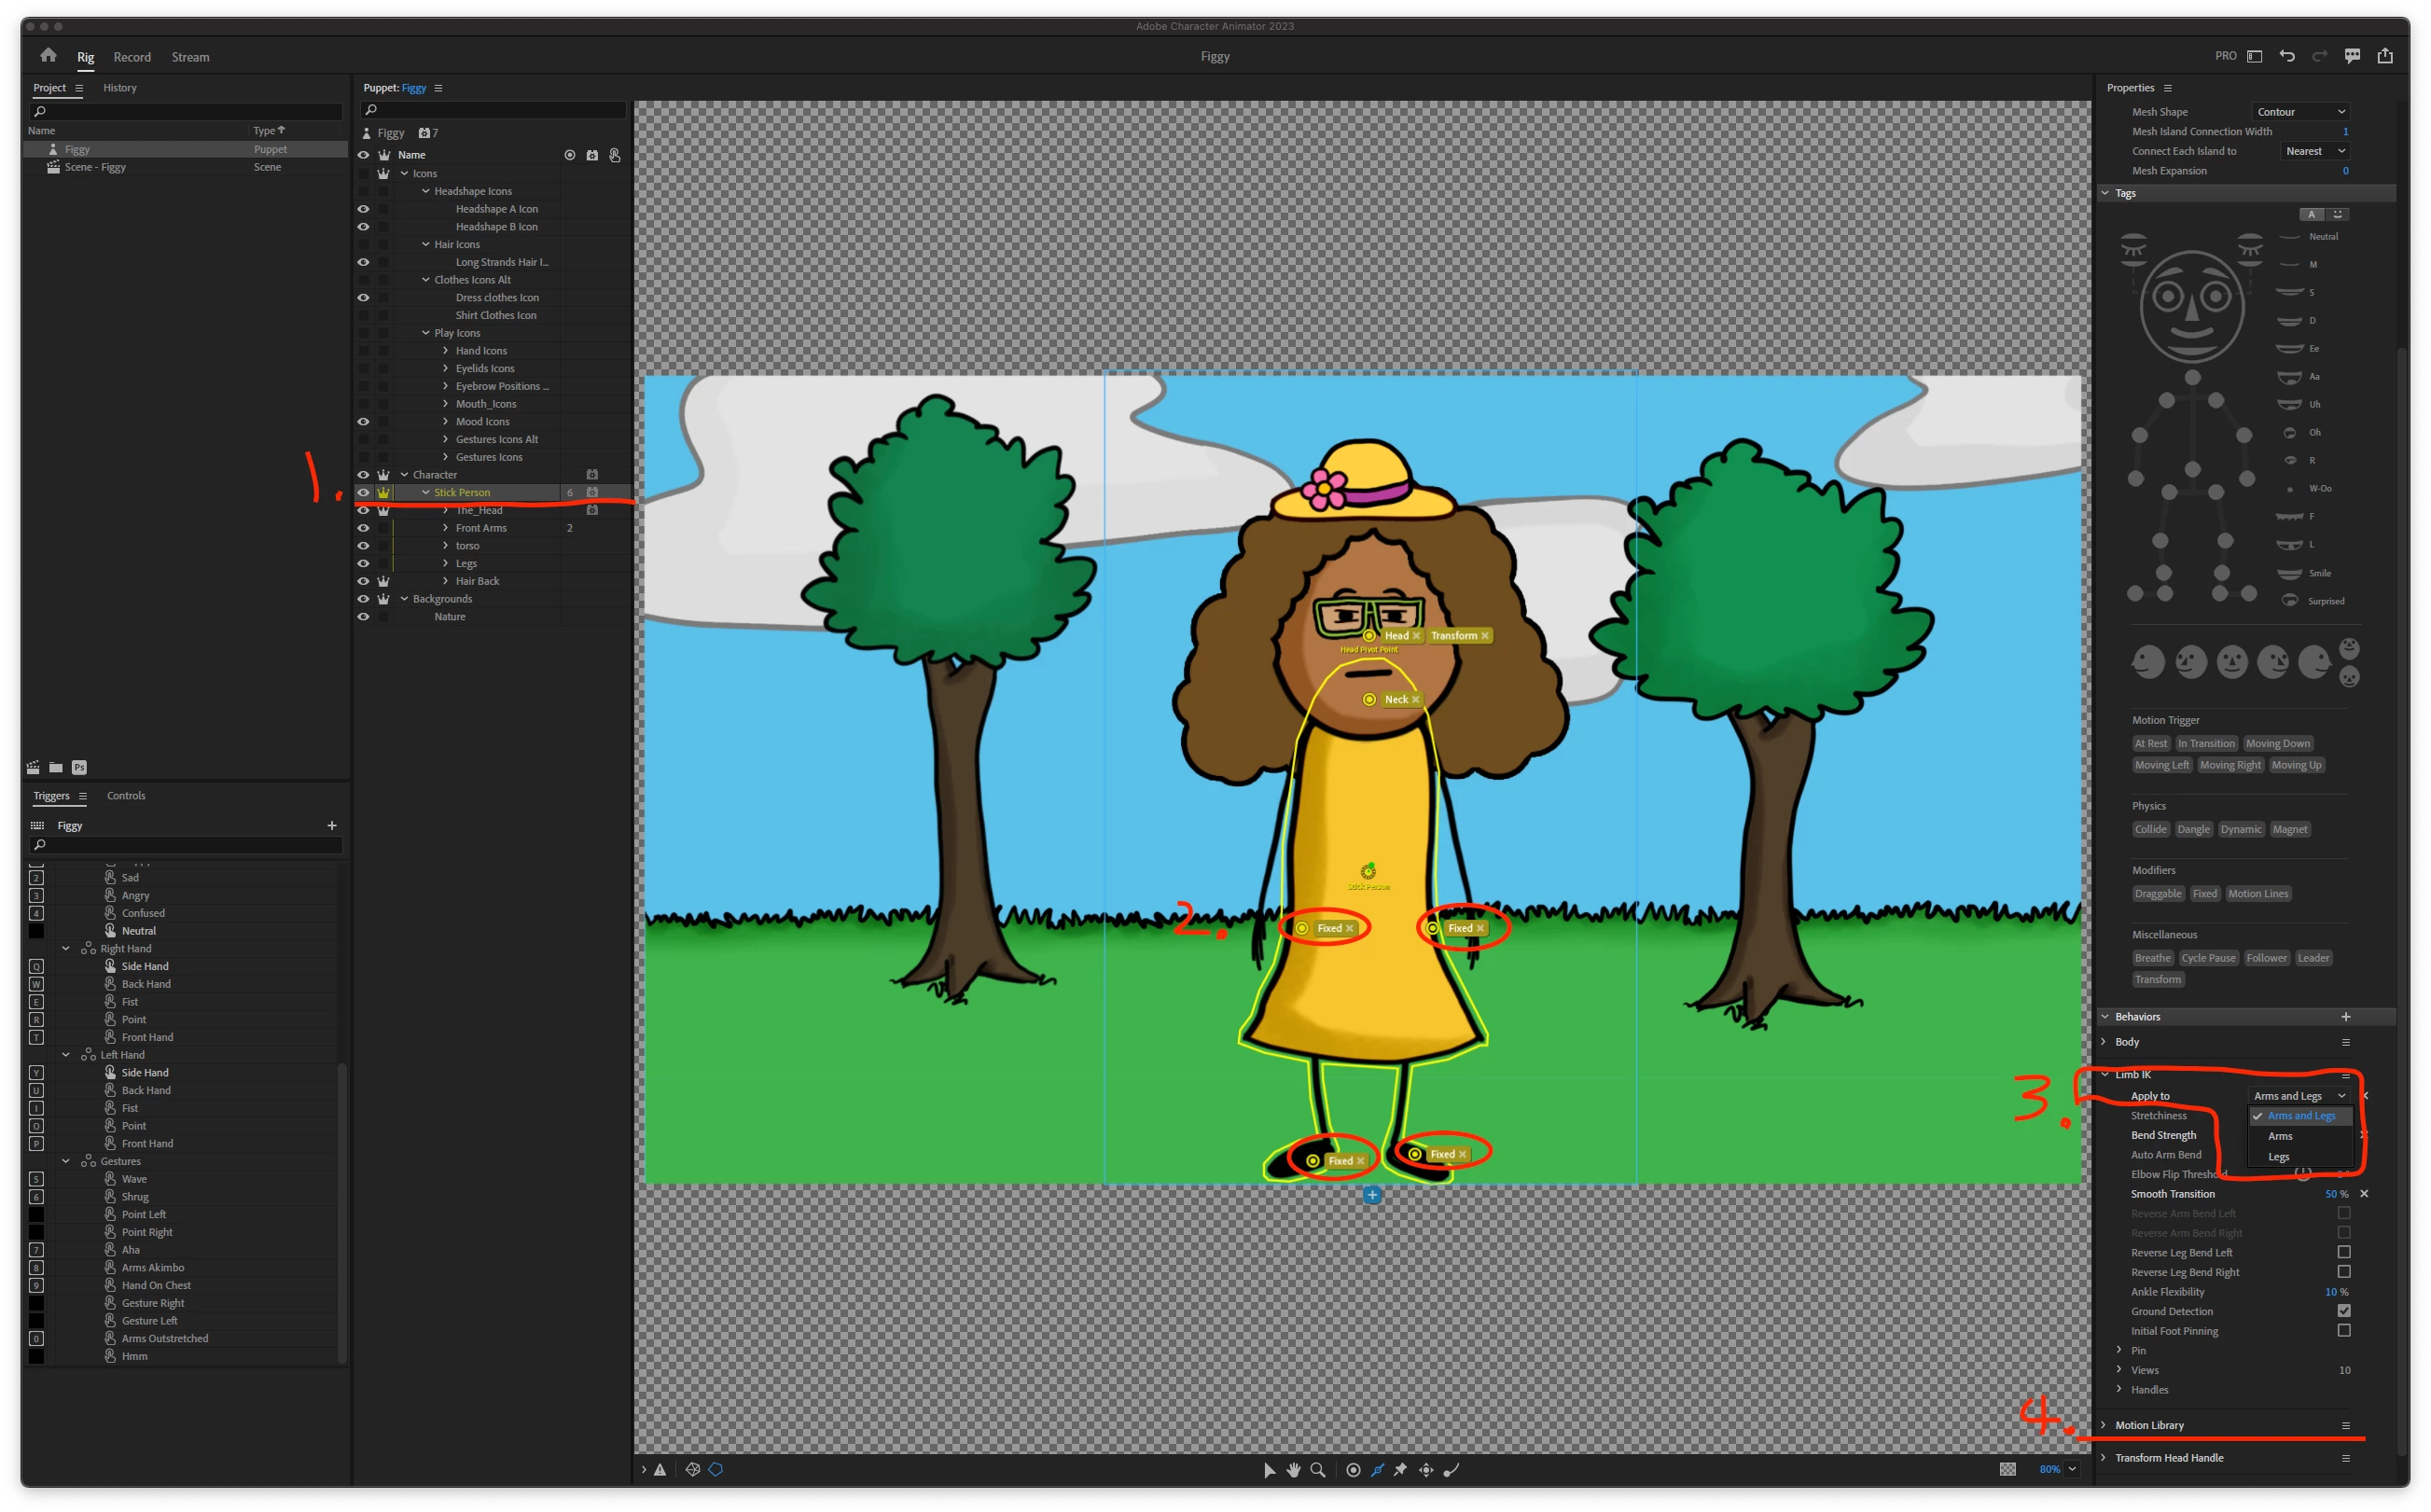Screen dimensions: 2431x1512
Task: Uncheck Ground Detection checkbox
Action: (x=2343, y=1311)
